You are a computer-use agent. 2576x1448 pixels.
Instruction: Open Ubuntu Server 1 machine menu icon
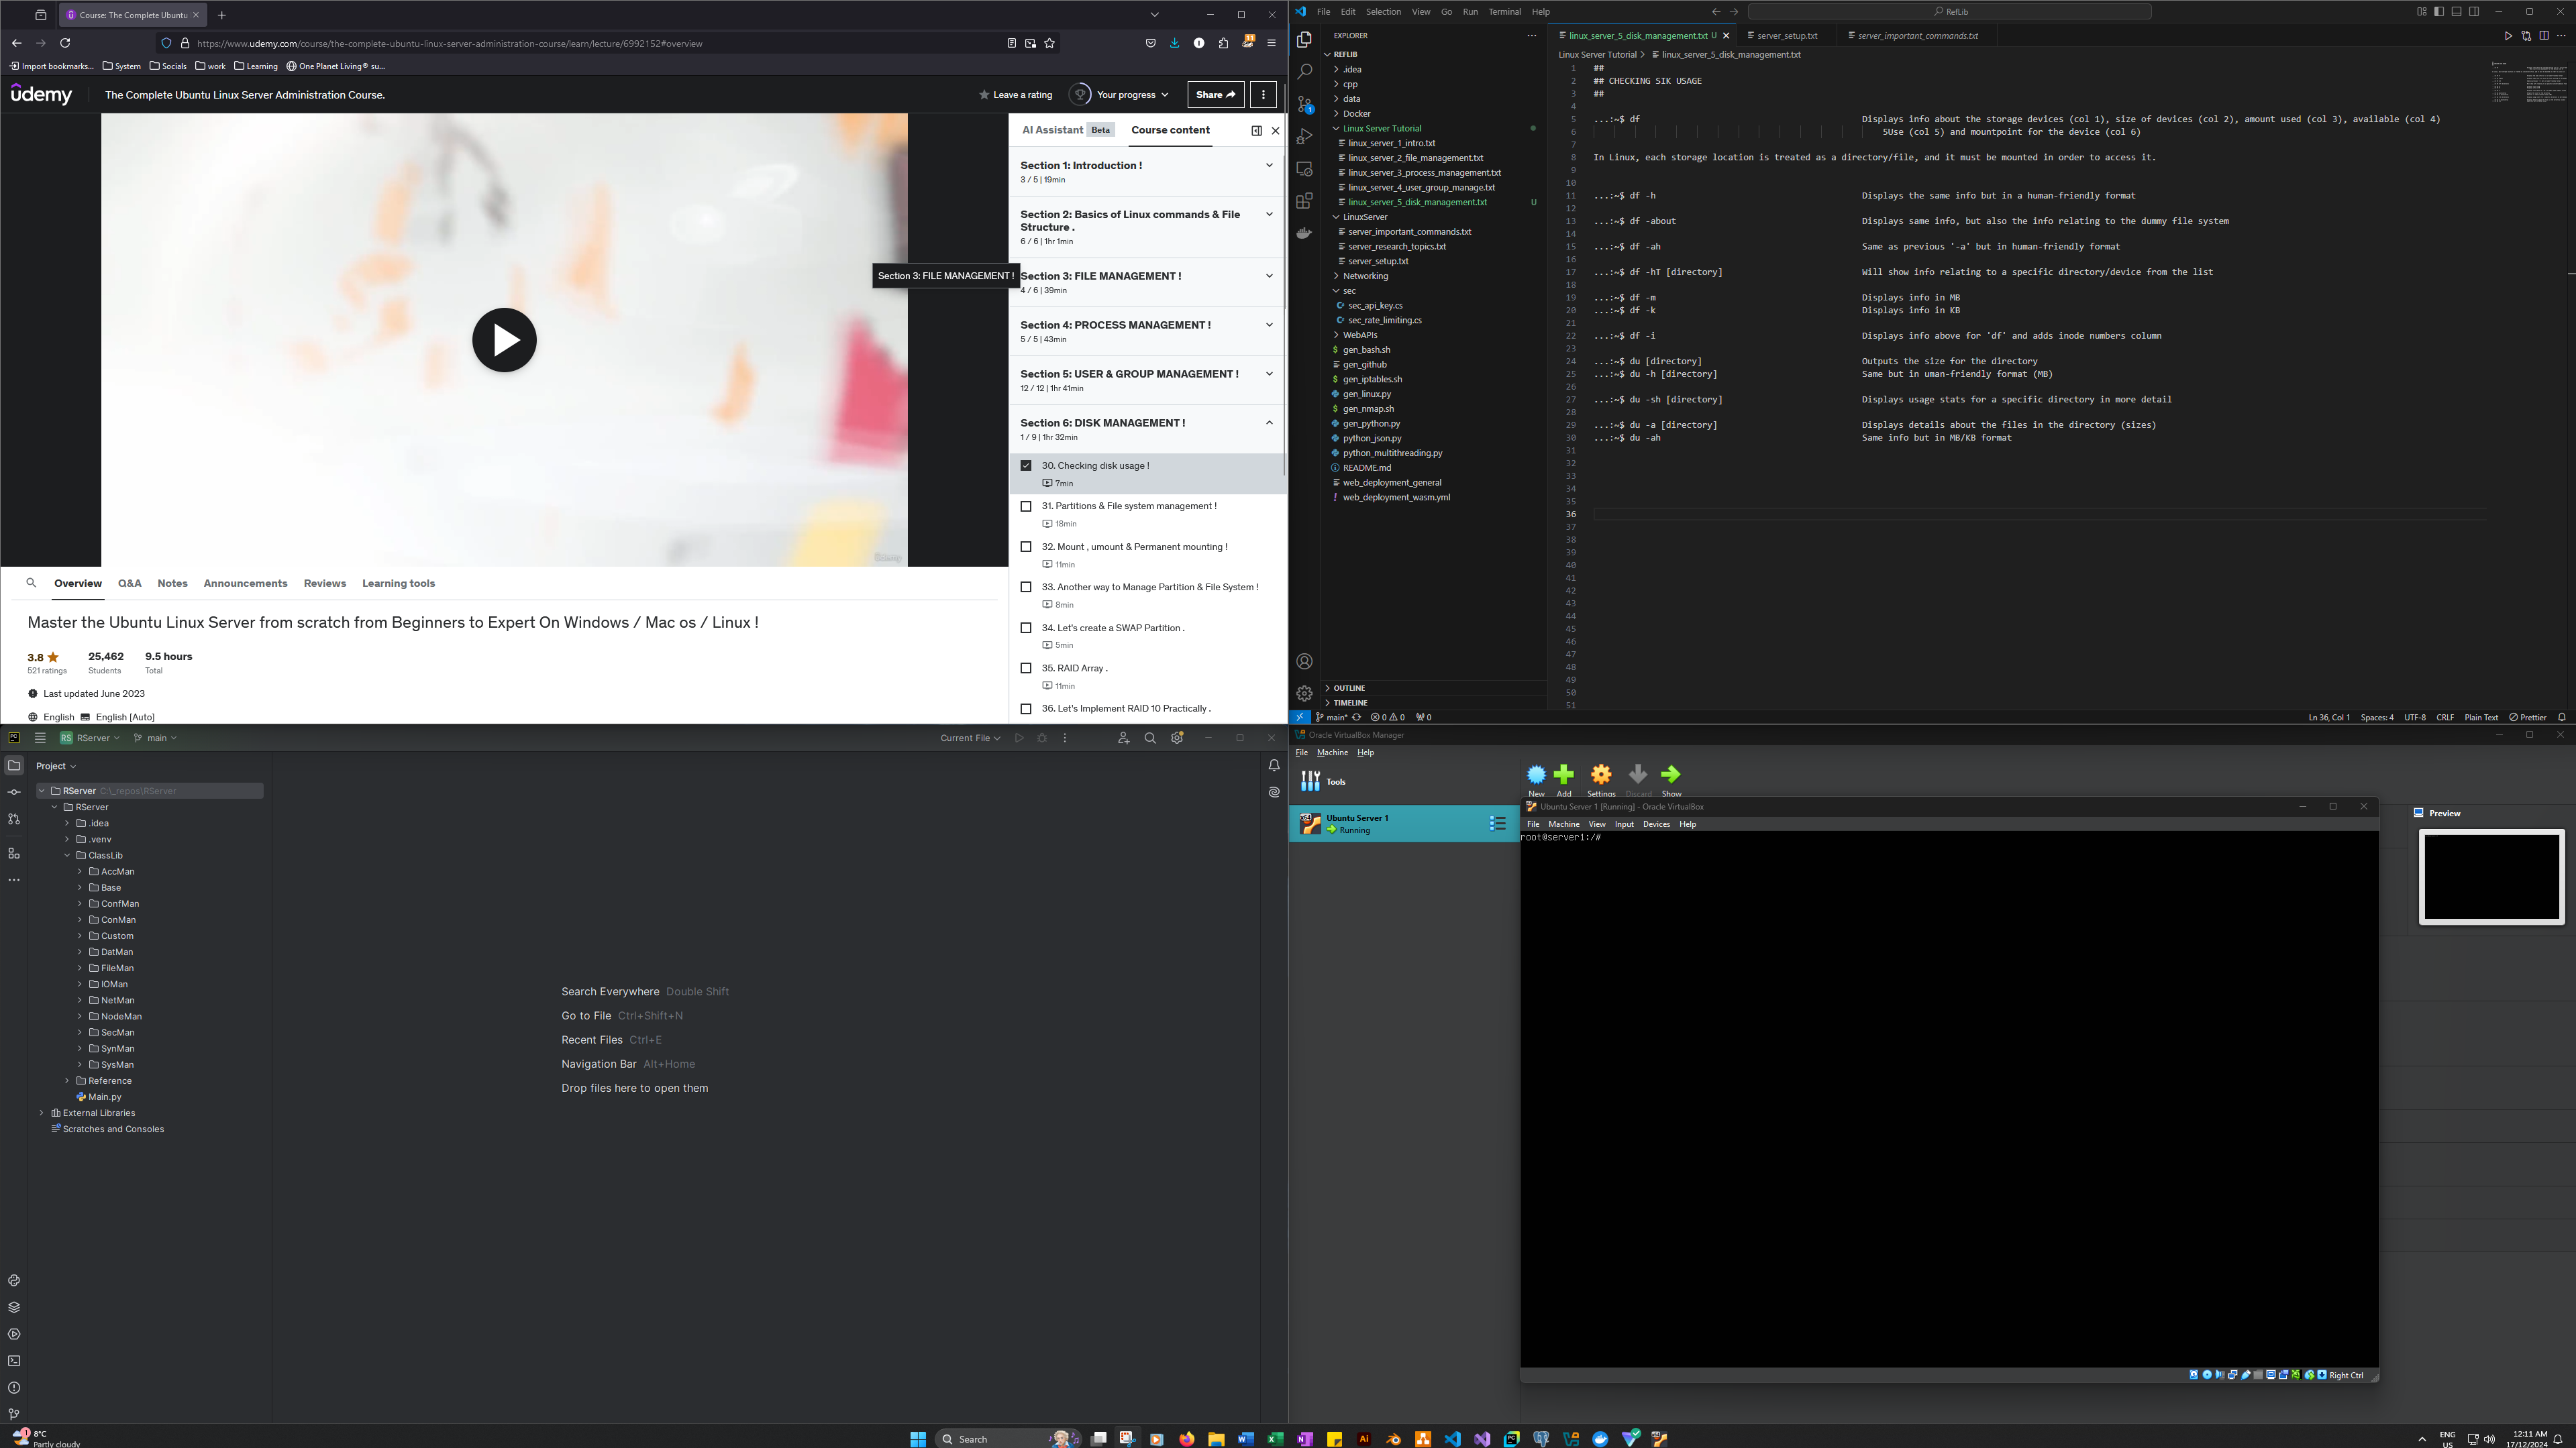point(1497,824)
